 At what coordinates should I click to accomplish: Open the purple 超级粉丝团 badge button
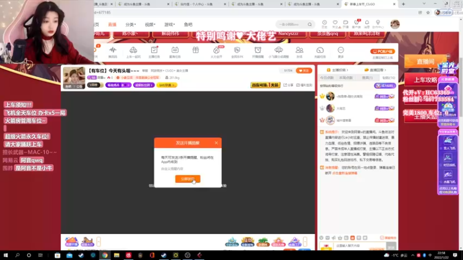144,85
